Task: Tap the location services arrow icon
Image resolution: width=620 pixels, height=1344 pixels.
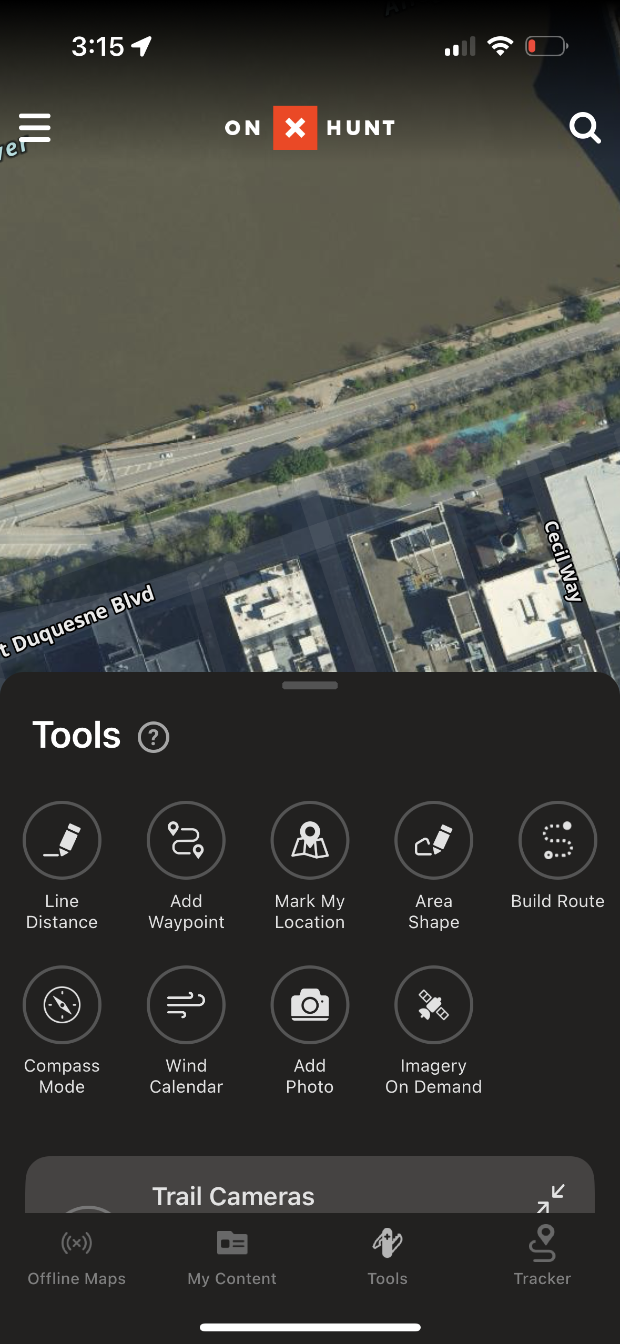Action: (x=142, y=46)
